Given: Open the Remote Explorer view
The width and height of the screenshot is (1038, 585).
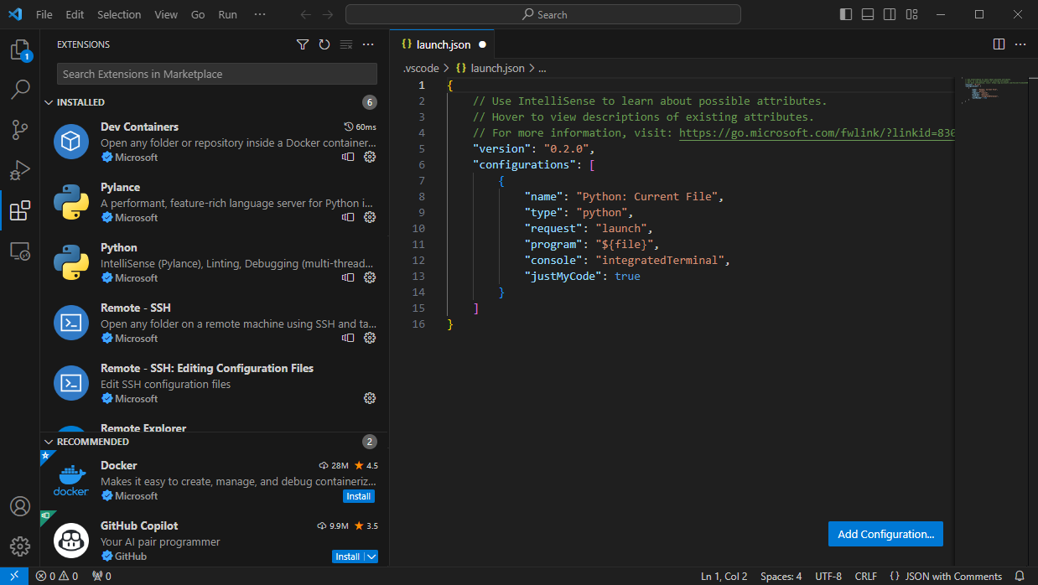Looking at the screenshot, I should [20, 251].
